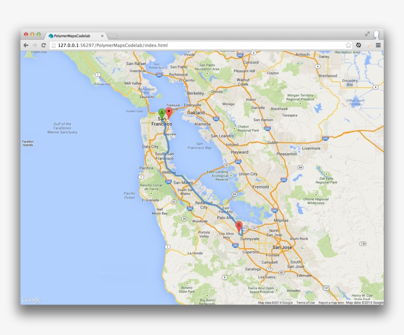
Task: Click the Google logo on the map
Action: (31, 299)
